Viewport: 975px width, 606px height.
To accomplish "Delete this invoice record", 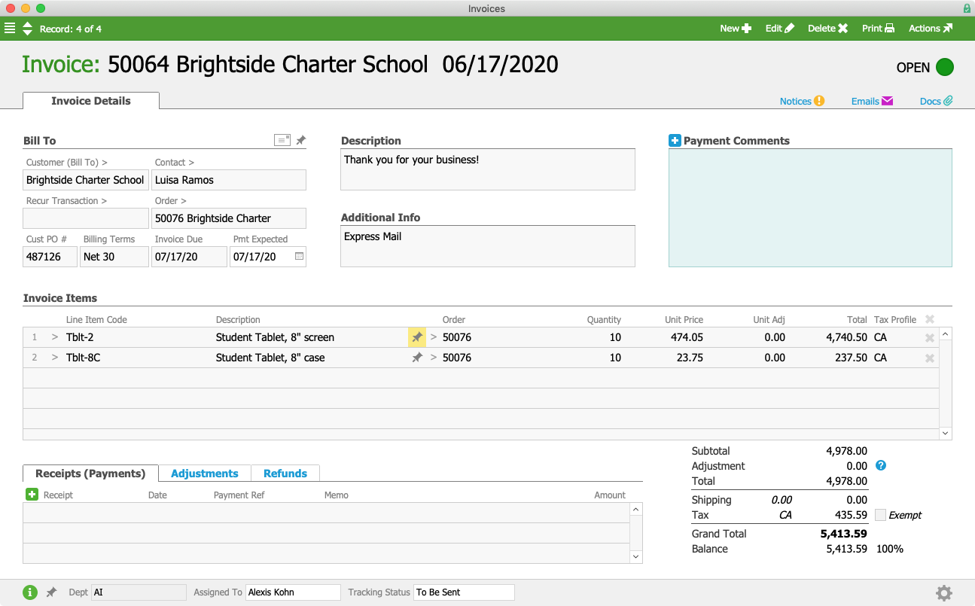I will [x=827, y=29].
